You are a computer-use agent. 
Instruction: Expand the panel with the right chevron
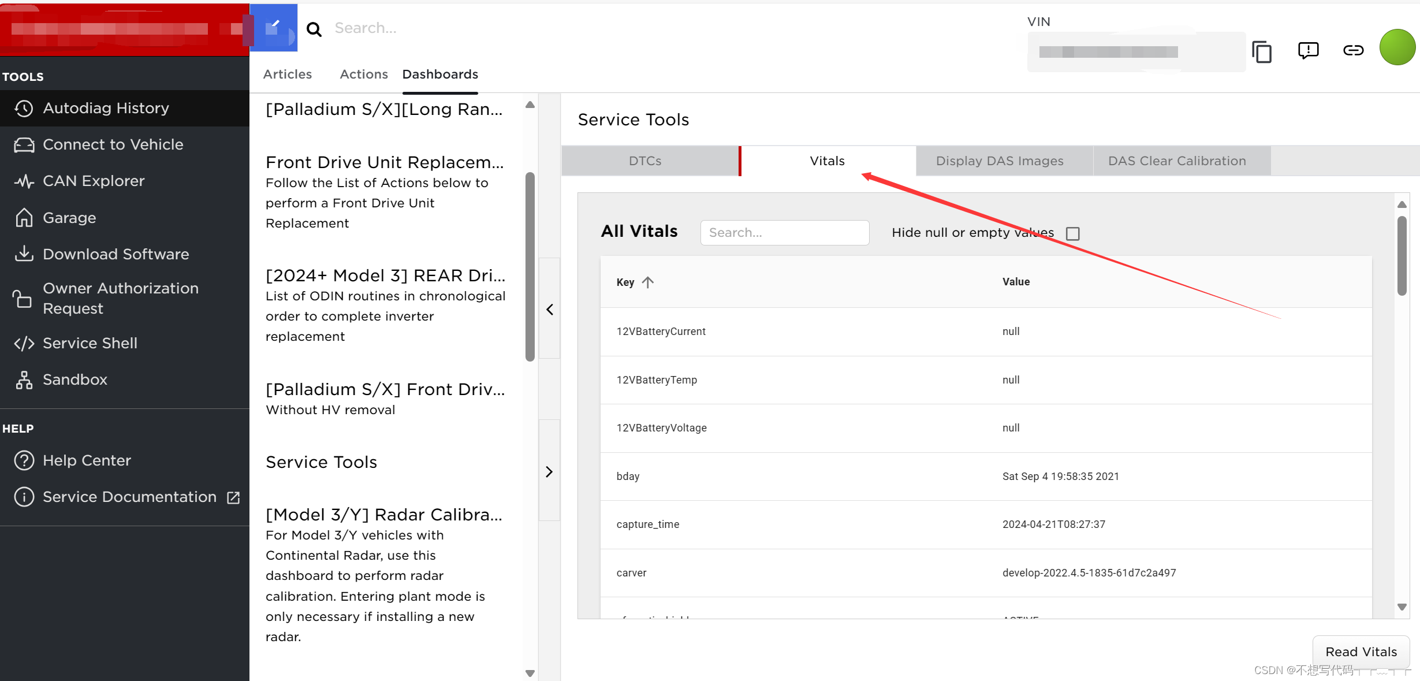click(549, 472)
